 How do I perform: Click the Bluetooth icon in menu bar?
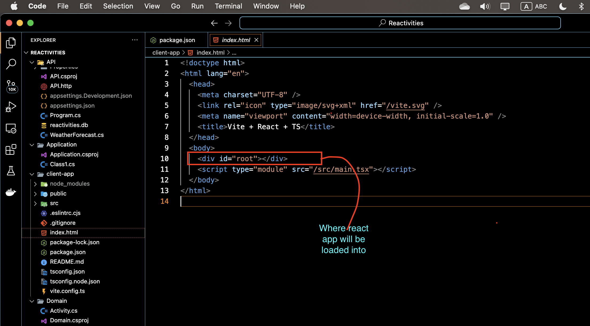click(x=581, y=6)
